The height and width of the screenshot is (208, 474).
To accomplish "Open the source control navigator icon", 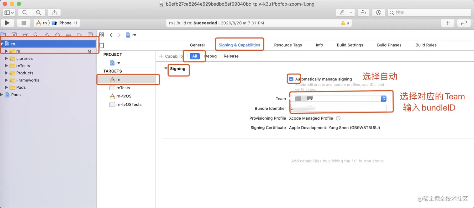I will (14, 34).
